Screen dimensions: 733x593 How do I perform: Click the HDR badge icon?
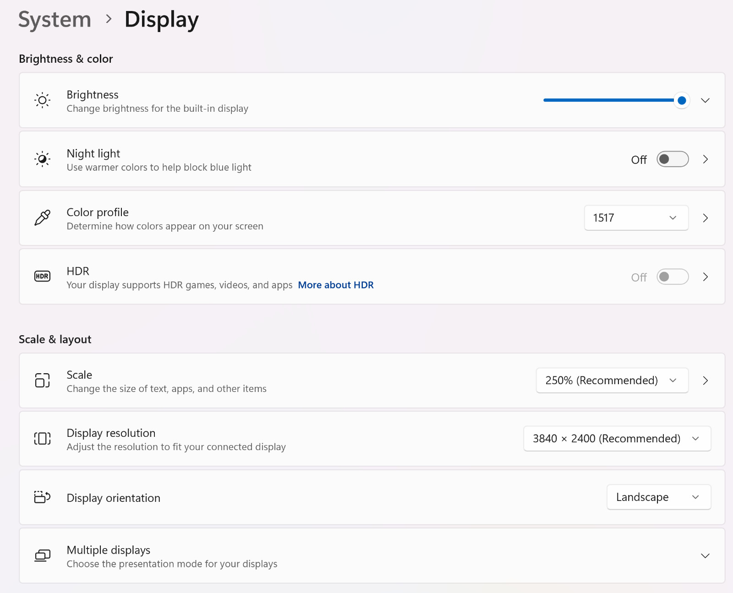pos(42,276)
